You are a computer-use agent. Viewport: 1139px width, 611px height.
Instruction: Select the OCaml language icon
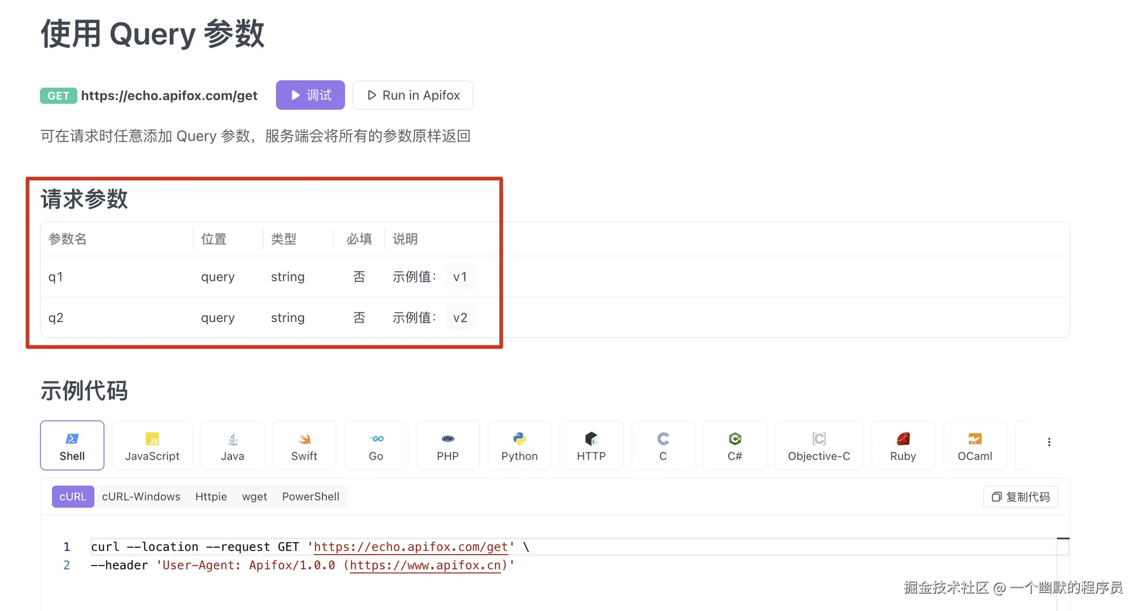(x=975, y=445)
